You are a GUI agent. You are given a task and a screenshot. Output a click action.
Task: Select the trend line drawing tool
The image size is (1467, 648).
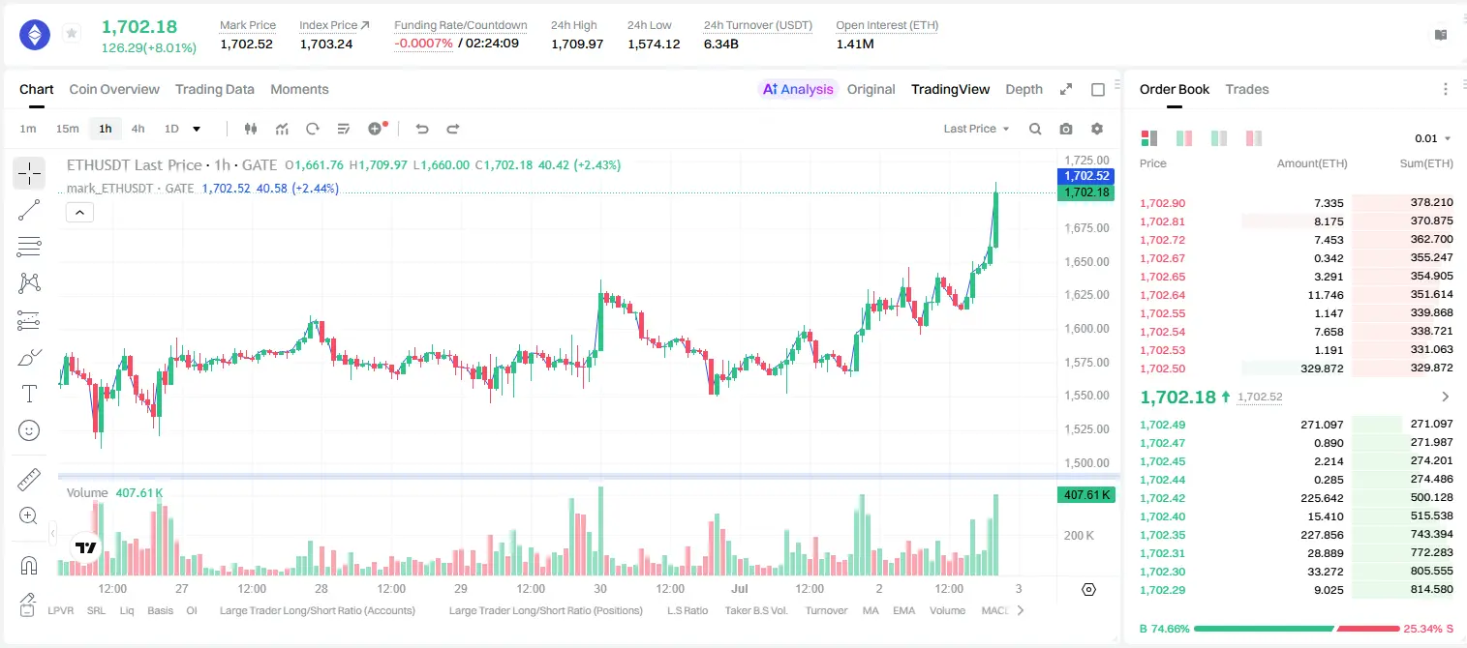click(x=29, y=210)
